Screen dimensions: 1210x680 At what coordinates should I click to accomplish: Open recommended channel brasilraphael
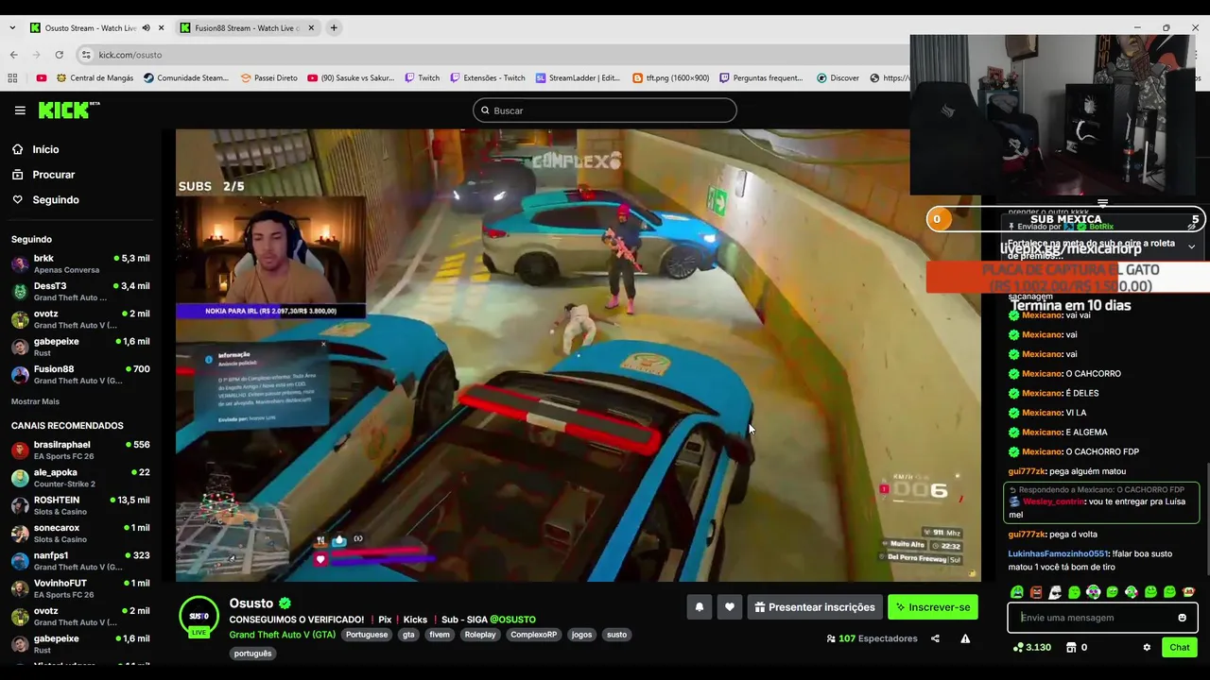pyautogui.click(x=80, y=450)
